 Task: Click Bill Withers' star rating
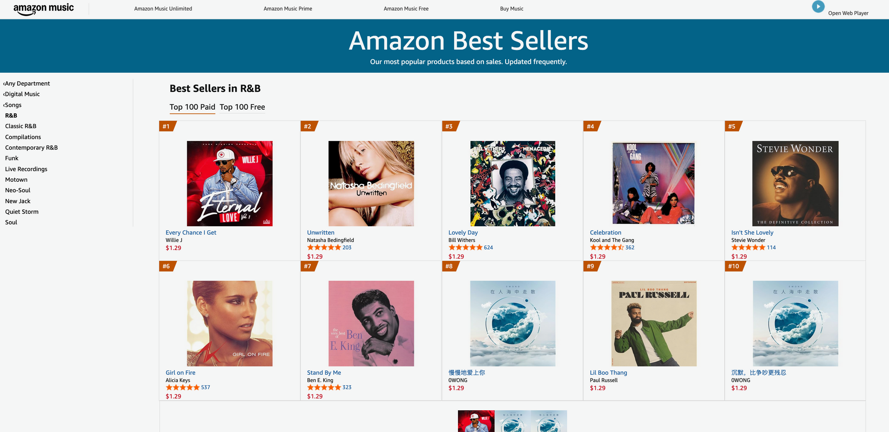point(465,248)
